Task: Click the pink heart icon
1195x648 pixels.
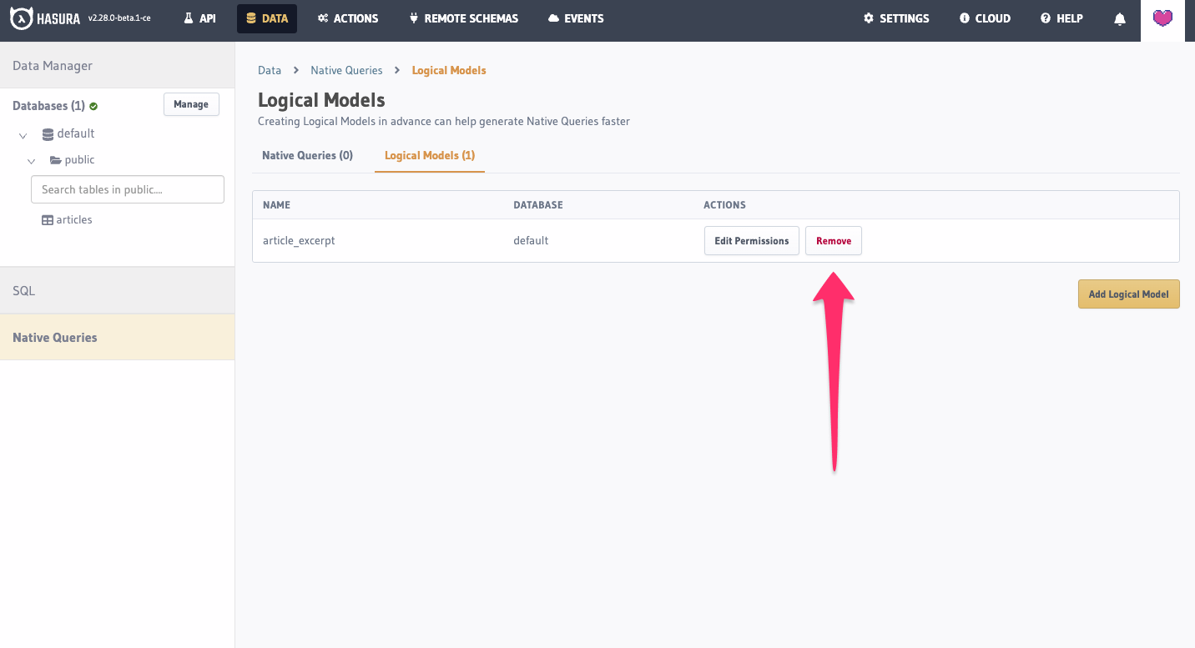Action: 1162,18
